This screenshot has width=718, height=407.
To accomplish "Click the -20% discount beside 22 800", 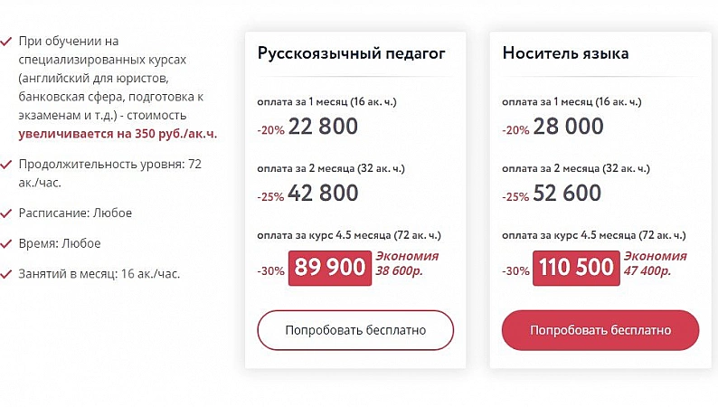I will (x=271, y=130).
